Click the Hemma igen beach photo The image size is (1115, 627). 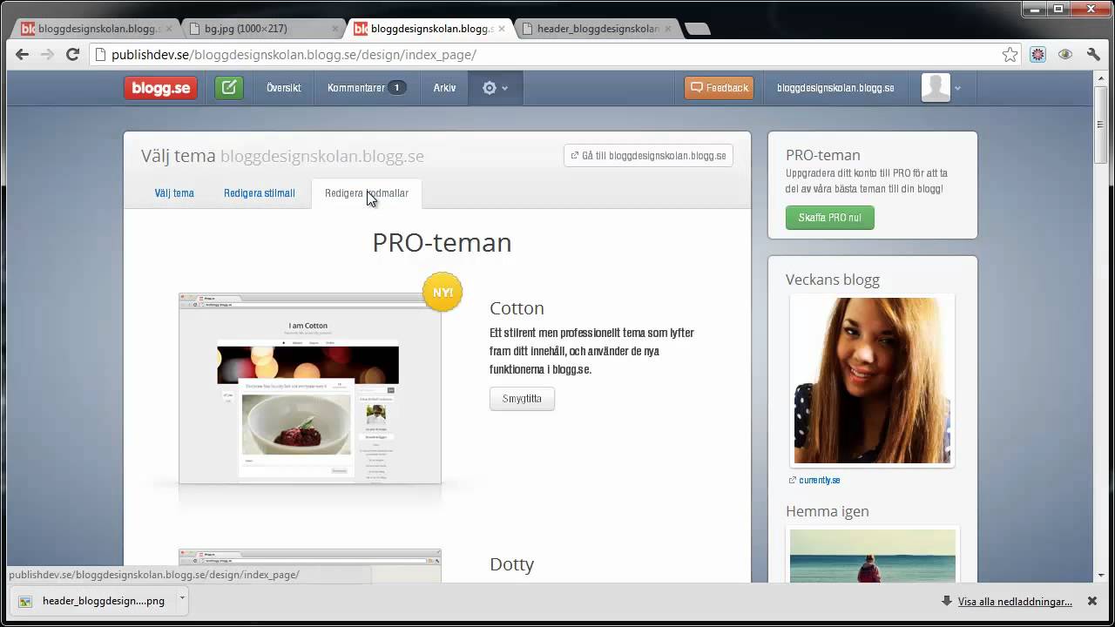[x=872, y=555]
